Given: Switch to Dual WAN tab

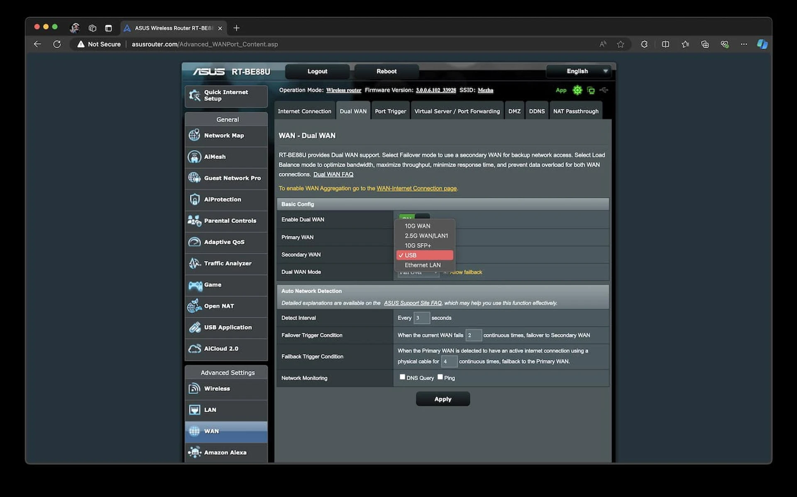Looking at the screenshot, I should [353, 111].
